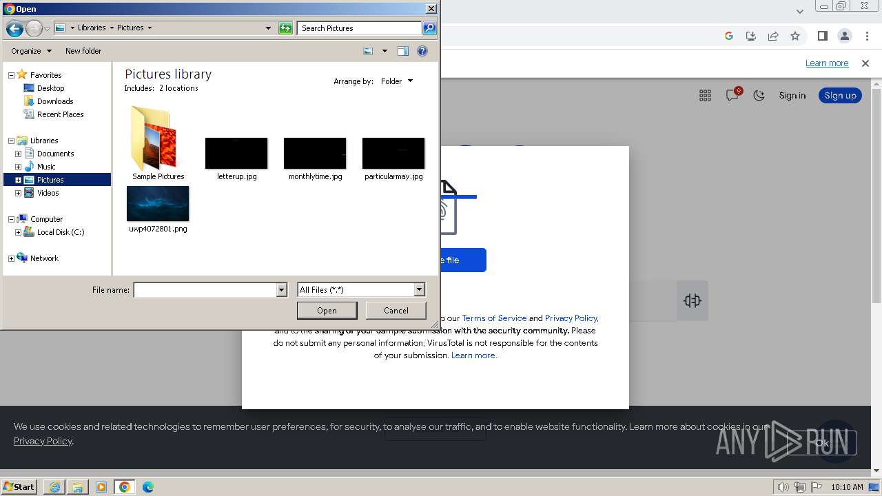Open the Chrome profile avatar icon
This screenshot has width=882, height=496.
tap(844, 36)
